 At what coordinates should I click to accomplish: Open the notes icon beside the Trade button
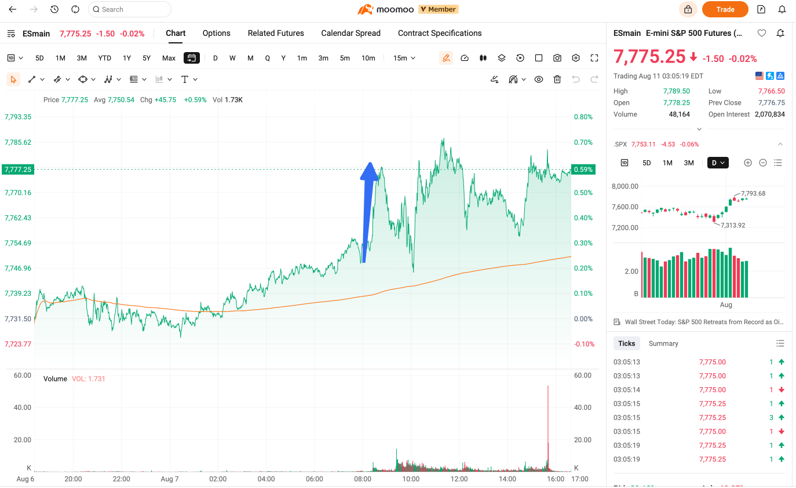pyautogui.click(x=761, y=9)
